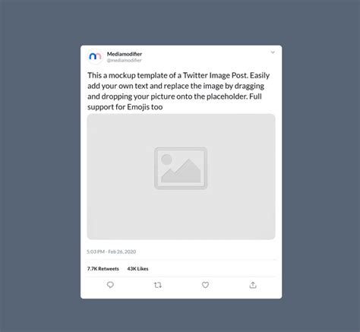360x332 pixels.
Task: Click the 5:03 PM time text
Action: pos(96,251)
